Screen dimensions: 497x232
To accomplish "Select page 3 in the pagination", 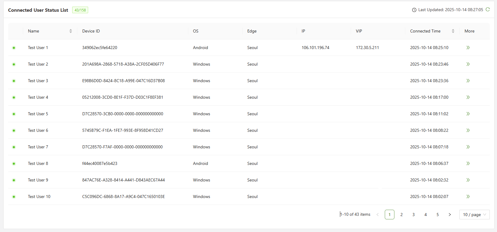I will tap(414, 215).
